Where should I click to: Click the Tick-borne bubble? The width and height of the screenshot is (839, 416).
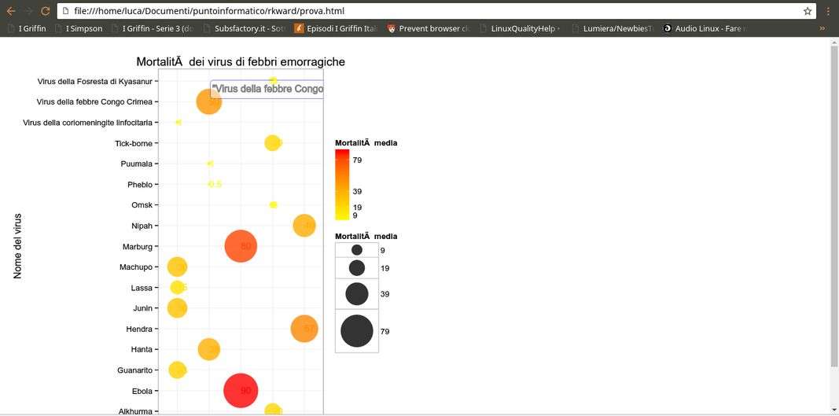pyautogui.click(x=272, y=143)
